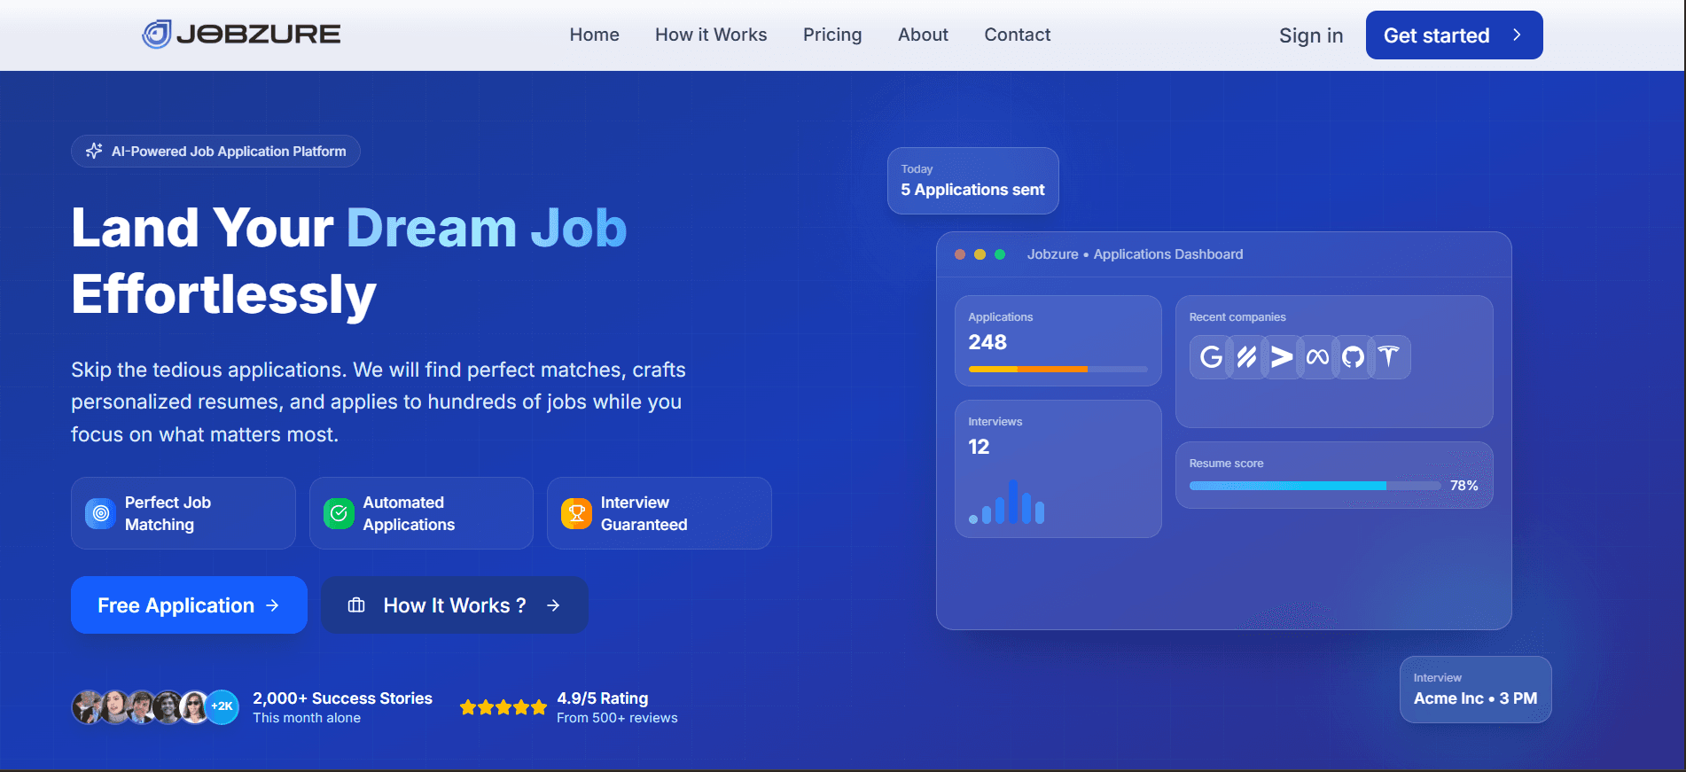Click the Interview Guaranteed trophy icon
The height and width of the screenshot is (772, 1686).
pos(576,513)
